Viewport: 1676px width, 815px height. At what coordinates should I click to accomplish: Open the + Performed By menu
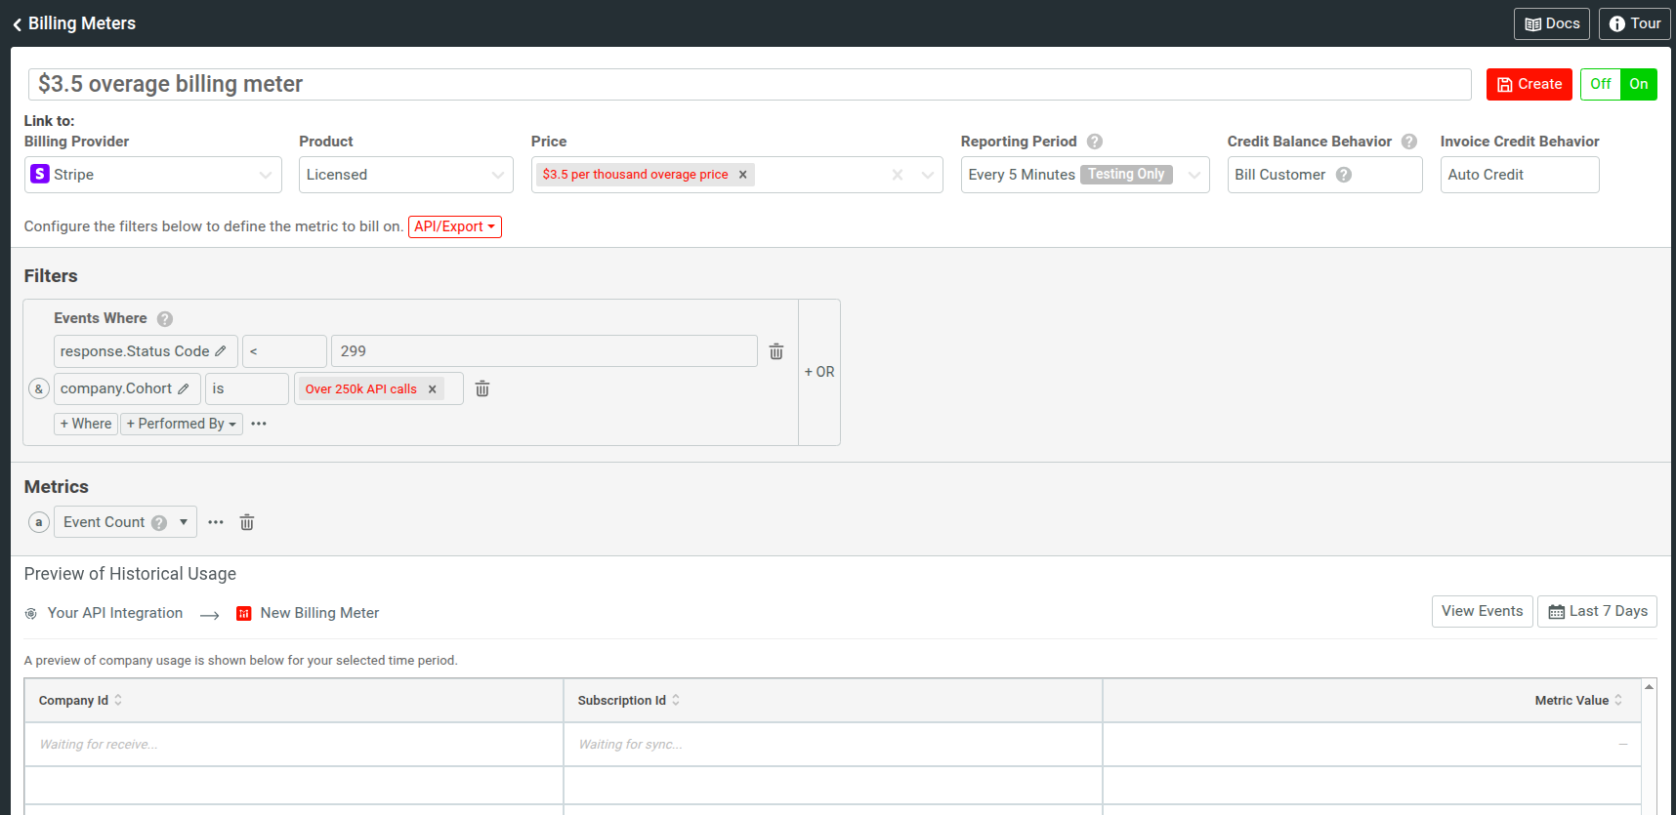(x=182, y=424)
